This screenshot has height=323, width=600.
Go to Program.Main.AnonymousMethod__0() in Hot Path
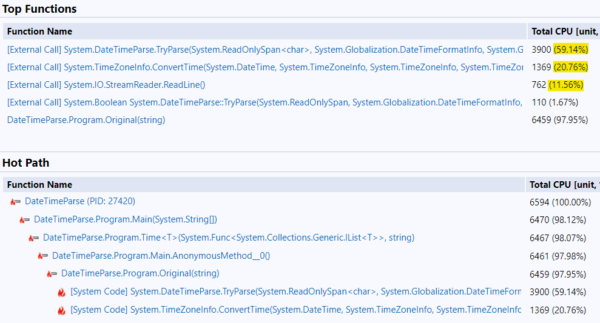click(x=161, y=256)
